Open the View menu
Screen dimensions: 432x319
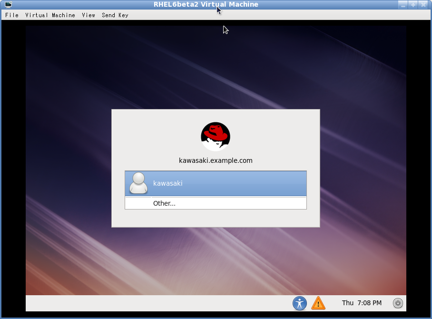pos(88,15)
